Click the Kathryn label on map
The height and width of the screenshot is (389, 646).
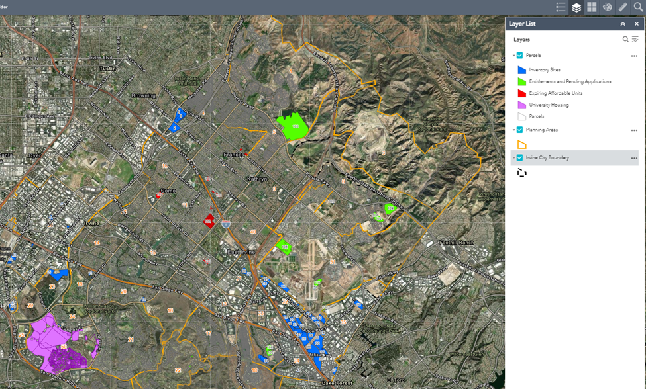(257, 179)
